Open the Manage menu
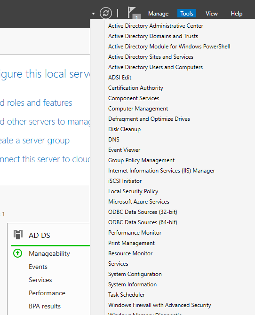 (x=158, y=14)
